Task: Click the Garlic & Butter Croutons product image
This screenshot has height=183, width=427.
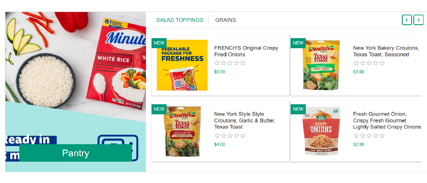Action: (183, 131)
